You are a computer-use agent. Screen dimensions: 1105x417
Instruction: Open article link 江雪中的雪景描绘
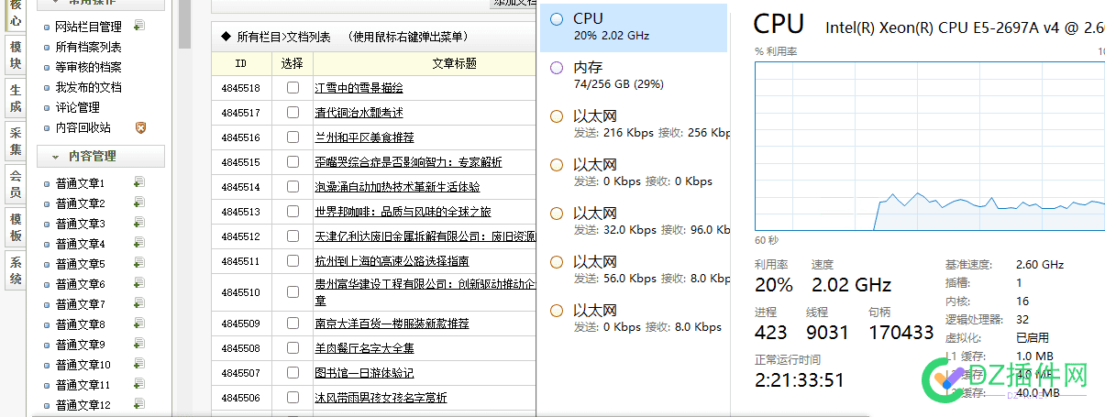point(359,88)
